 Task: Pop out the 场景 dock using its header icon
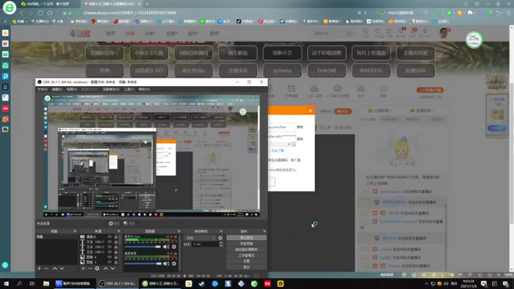click(75, 231)
